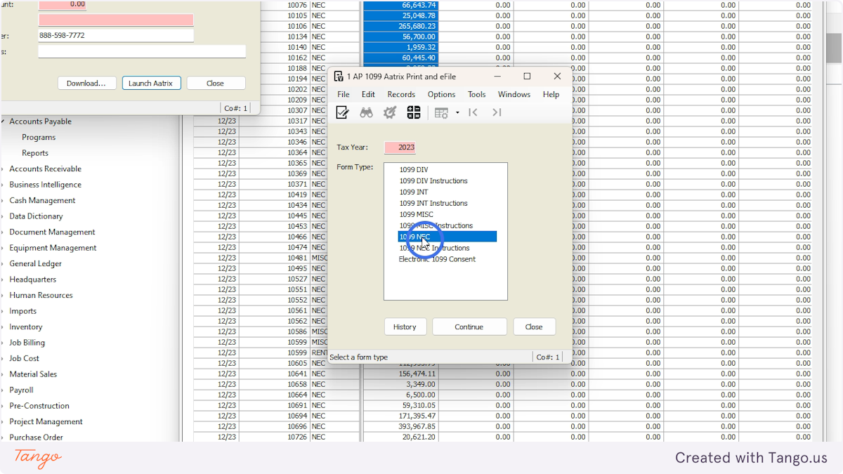Open the grid settings icon
The image size is (843, 474).
440,112
